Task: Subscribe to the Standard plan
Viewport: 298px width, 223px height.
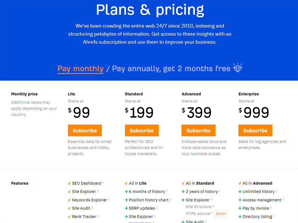Action: click(142, 131)
